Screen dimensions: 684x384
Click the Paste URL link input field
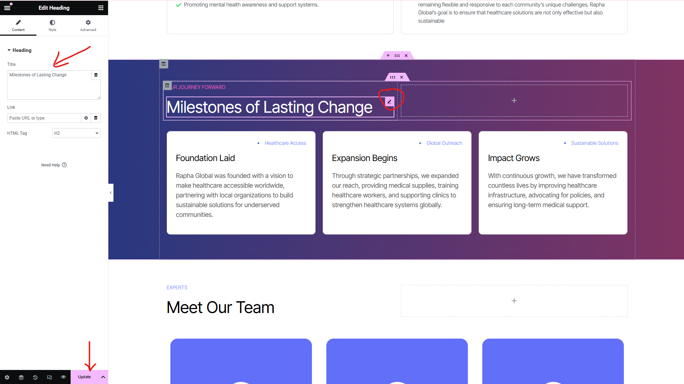pos(44,118)
